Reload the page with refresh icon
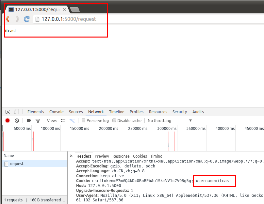The width and height of the screenshot is (264, 204). point(27,19)
